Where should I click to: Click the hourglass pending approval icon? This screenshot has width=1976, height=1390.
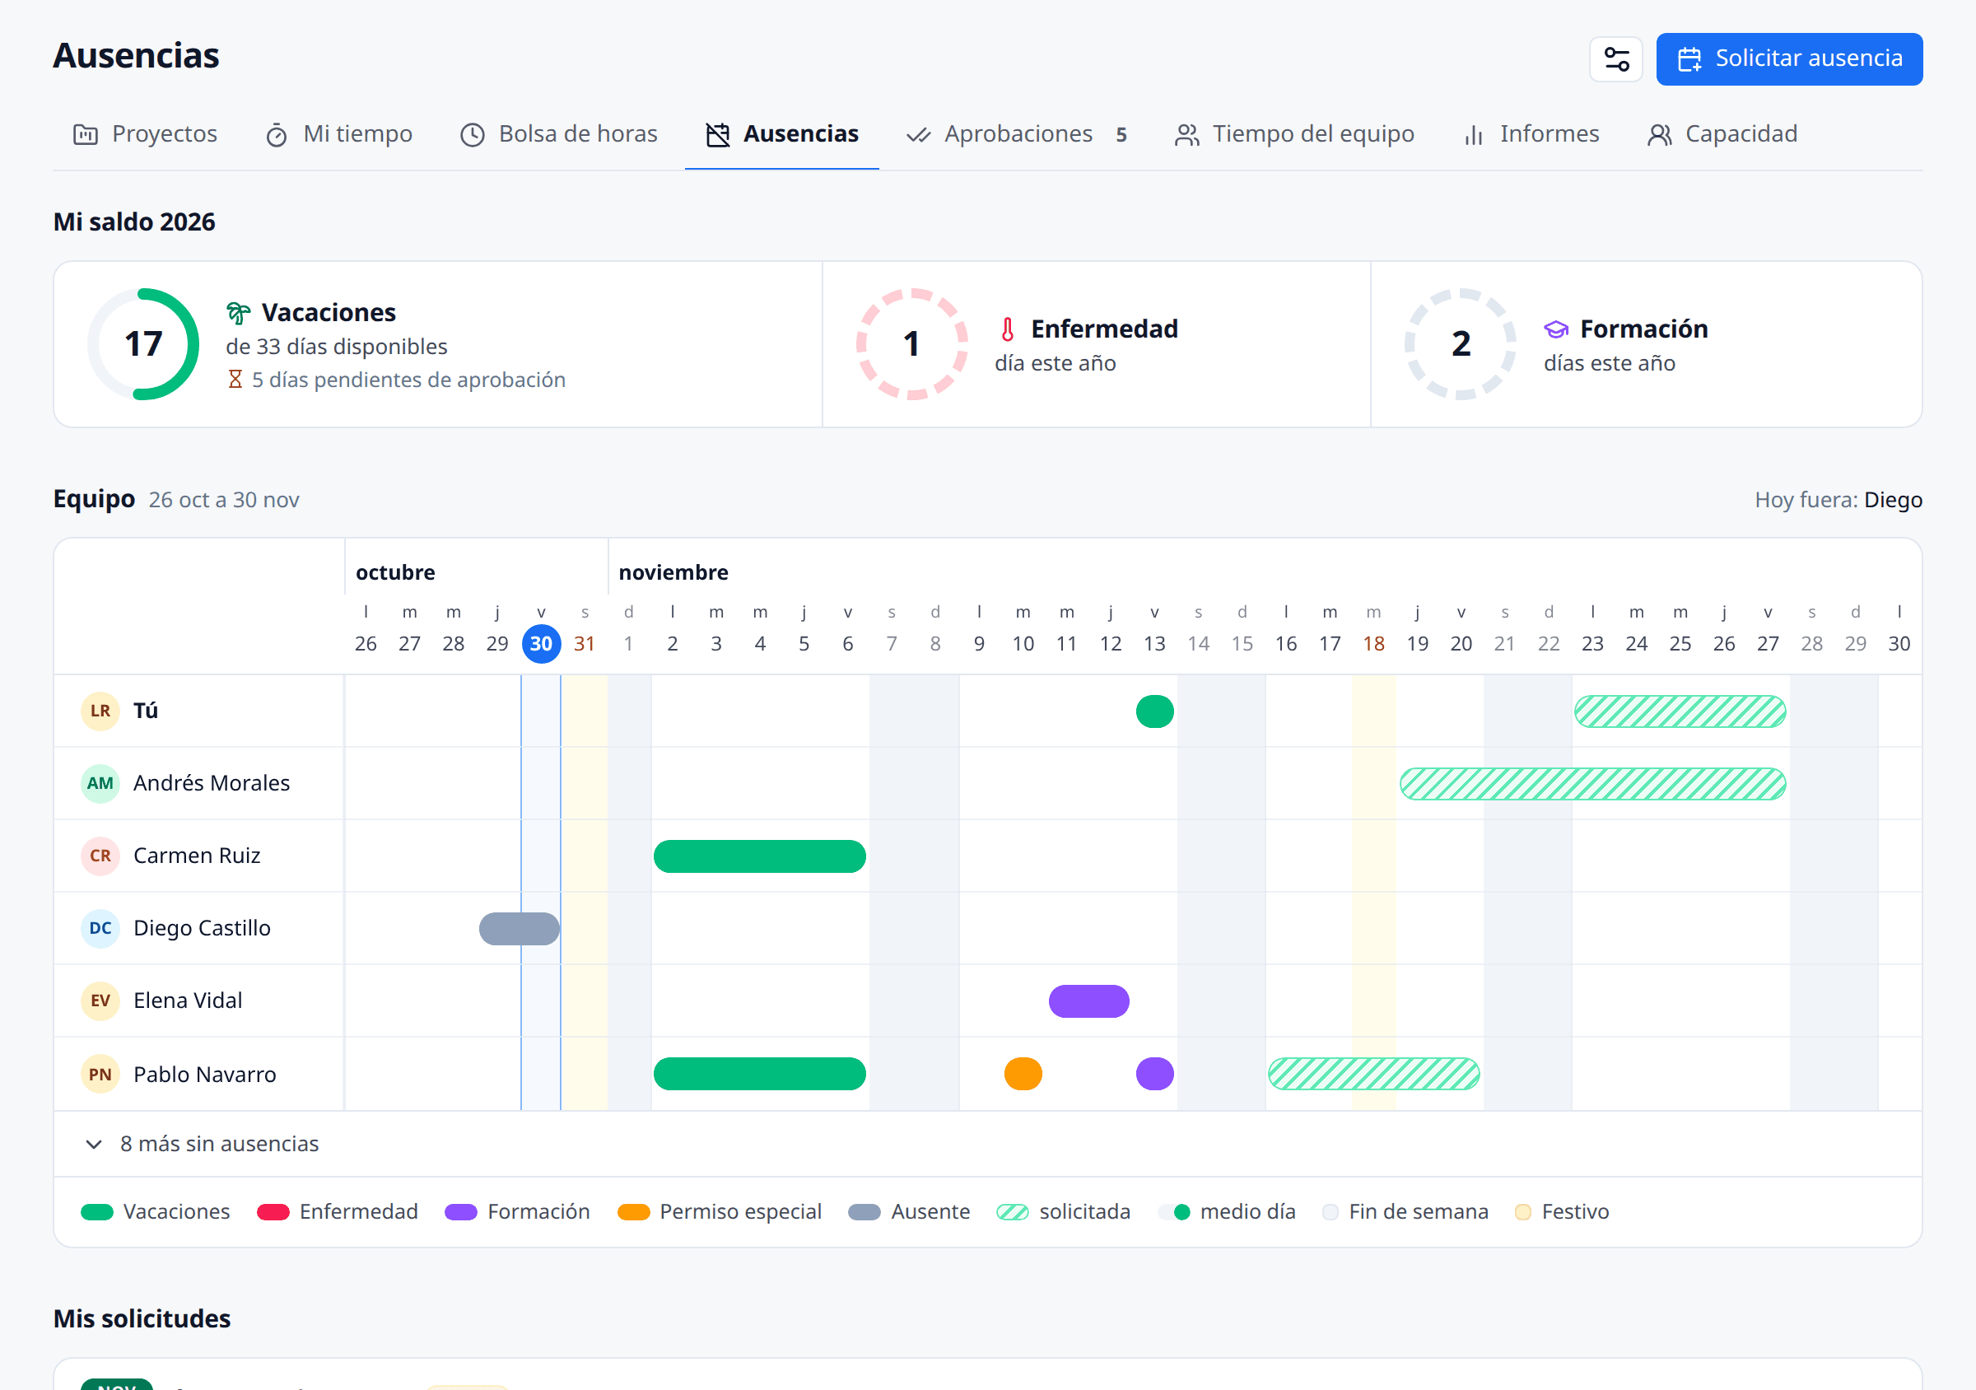(235, 380)
